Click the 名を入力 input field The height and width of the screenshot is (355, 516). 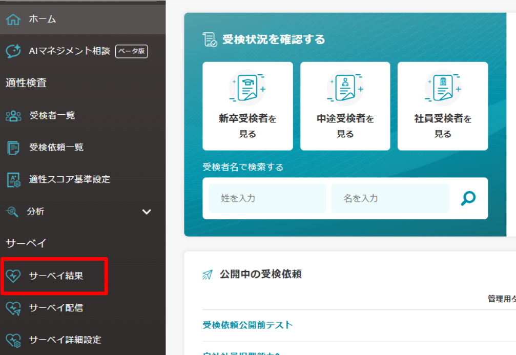point(390,198)
